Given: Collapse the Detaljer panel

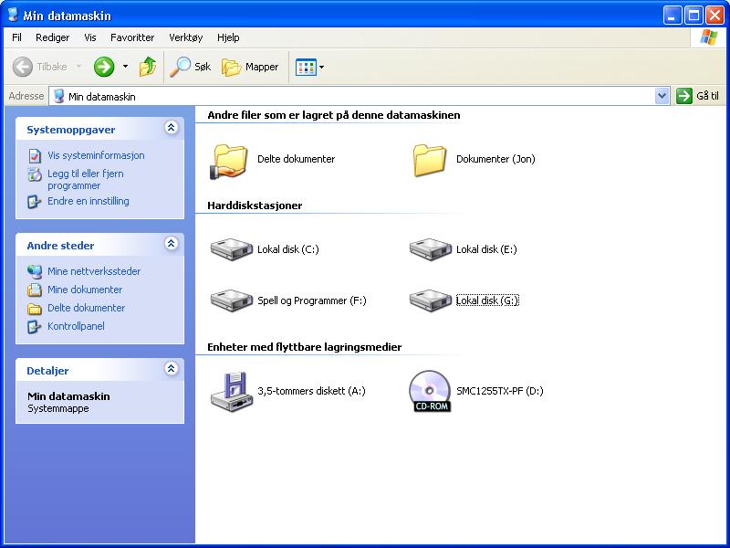Looking at the screenshot, I should [171, 369].
